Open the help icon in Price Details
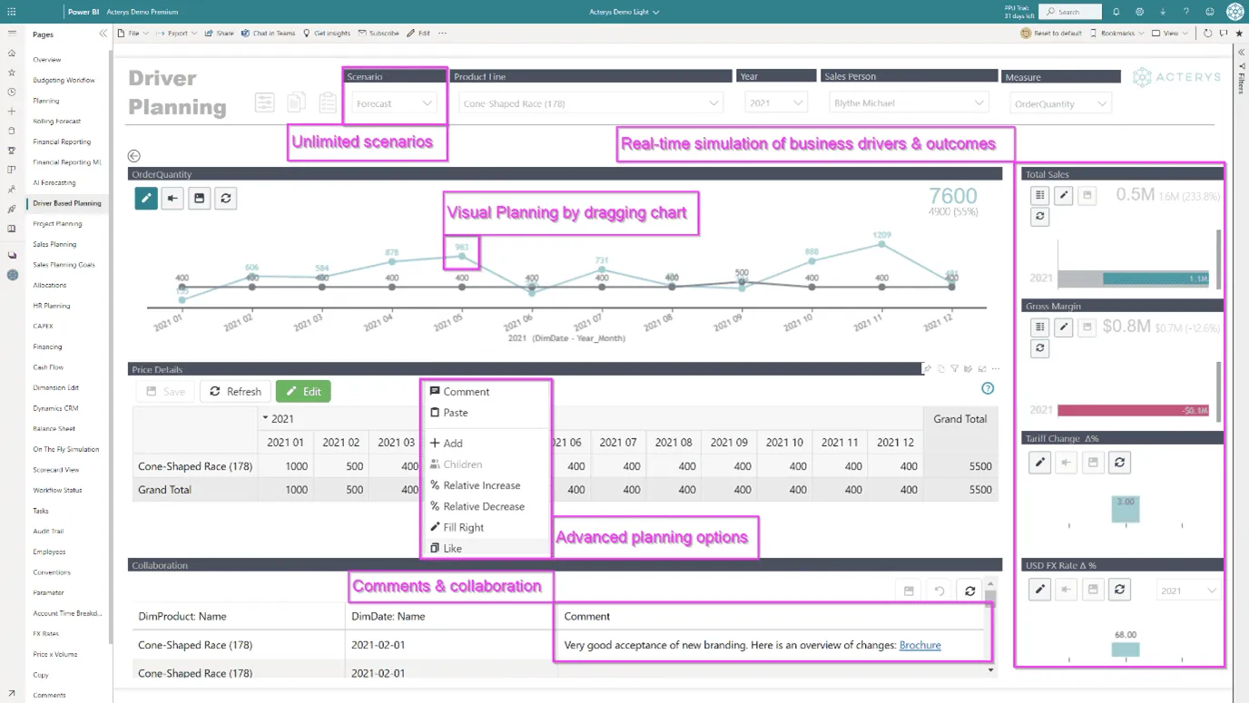Viewport: 1249px width, 703px height. click(988, 388)
